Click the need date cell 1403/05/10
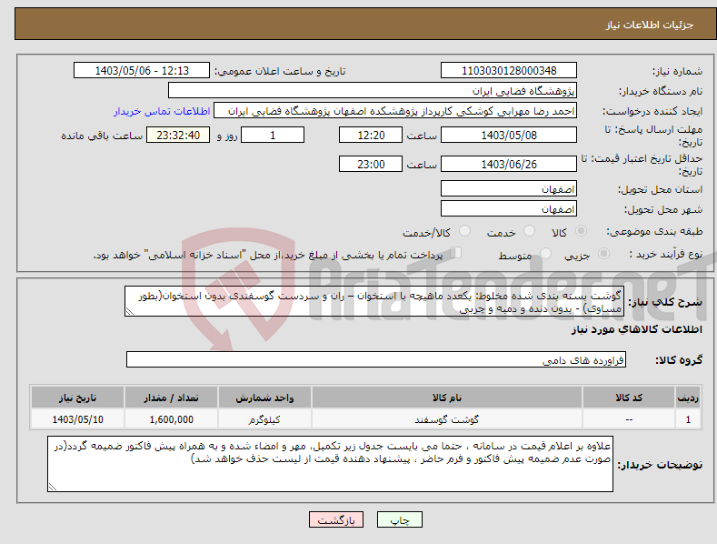Image resolution: width=717 pixels, height=544 pixels. click(77, 419)
